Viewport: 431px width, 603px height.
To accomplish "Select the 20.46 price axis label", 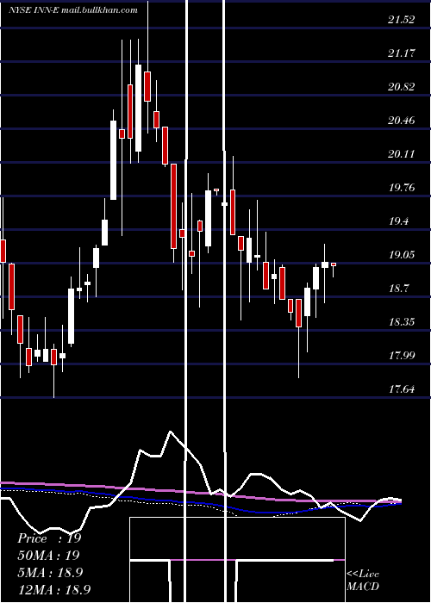I will pyautogui.click(x=402, y=121).
